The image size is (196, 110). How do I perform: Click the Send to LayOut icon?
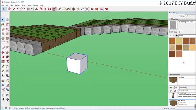point(101,9)
